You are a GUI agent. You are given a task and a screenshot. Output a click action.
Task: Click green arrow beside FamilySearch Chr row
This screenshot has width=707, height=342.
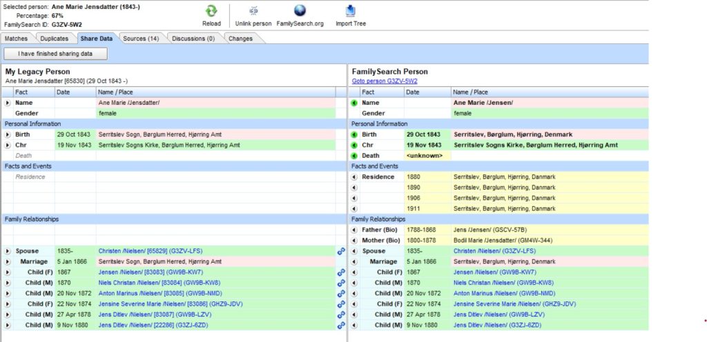point(354,145)
